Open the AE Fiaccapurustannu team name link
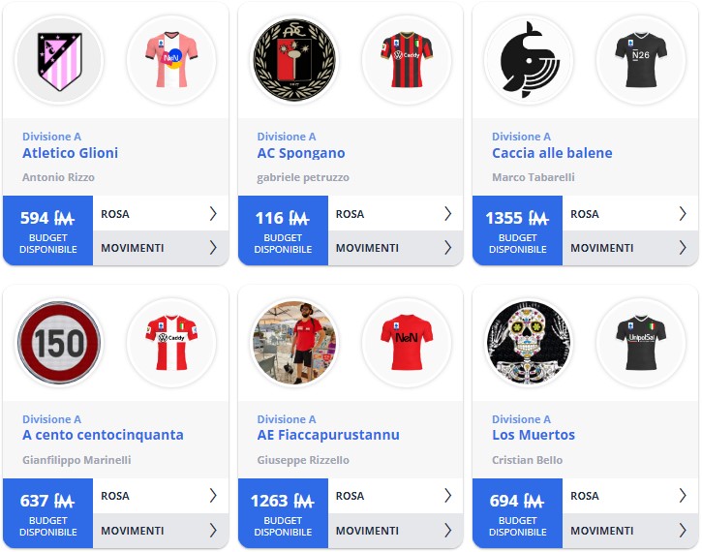The image size is (702, 552). click(328, 435)
